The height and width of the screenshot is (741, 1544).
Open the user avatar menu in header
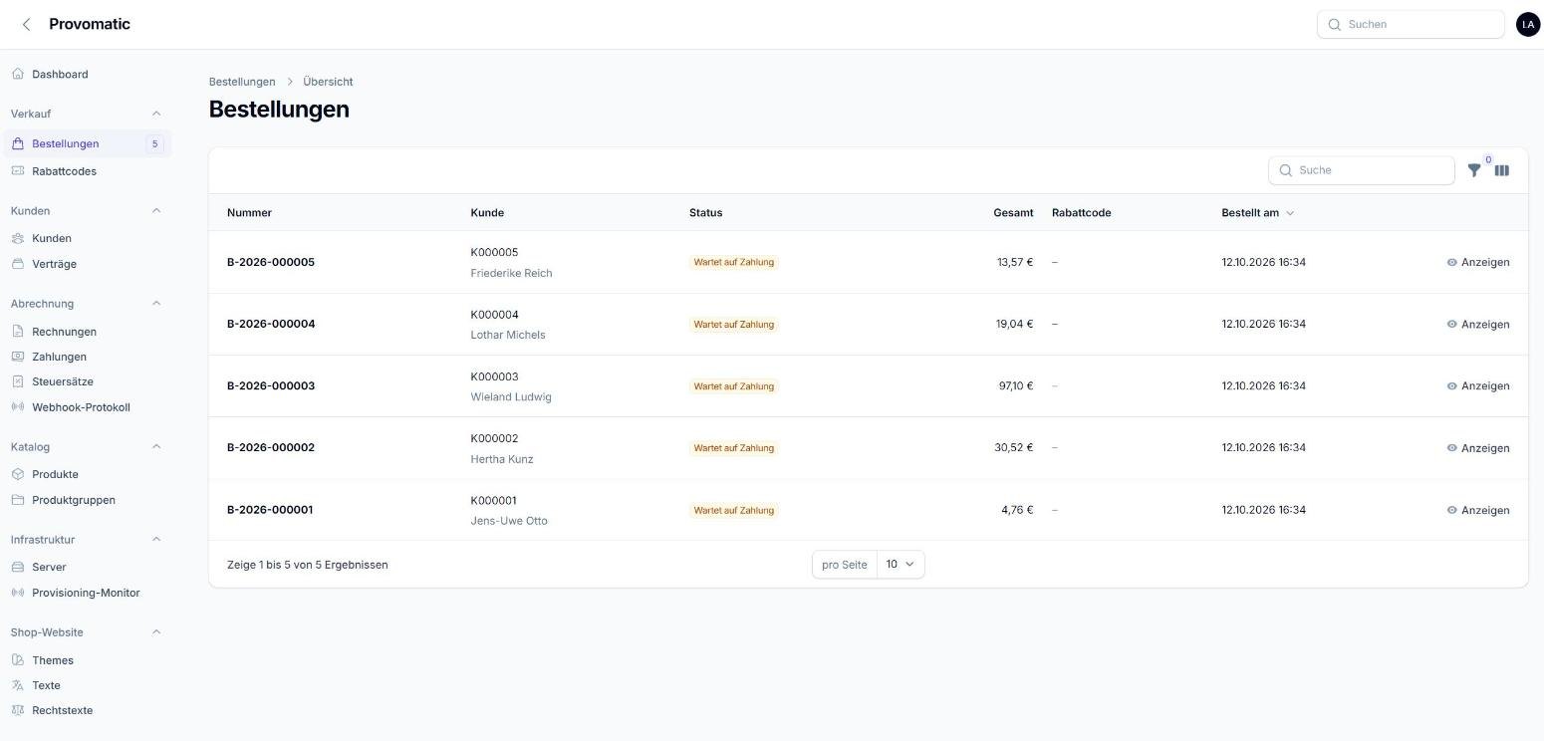click(x=1528, y=24)
